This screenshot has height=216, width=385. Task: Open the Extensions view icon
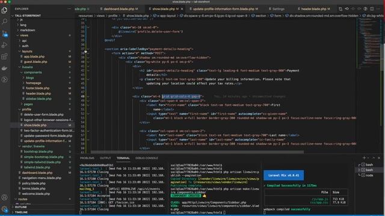[x=4, y=56]
